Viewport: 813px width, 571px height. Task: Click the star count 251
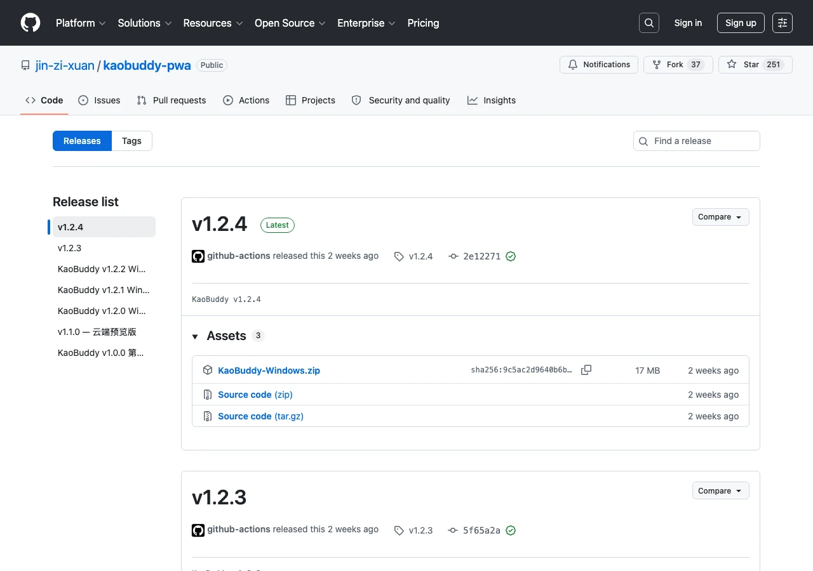pyautogui.click(x=773, y=65)
